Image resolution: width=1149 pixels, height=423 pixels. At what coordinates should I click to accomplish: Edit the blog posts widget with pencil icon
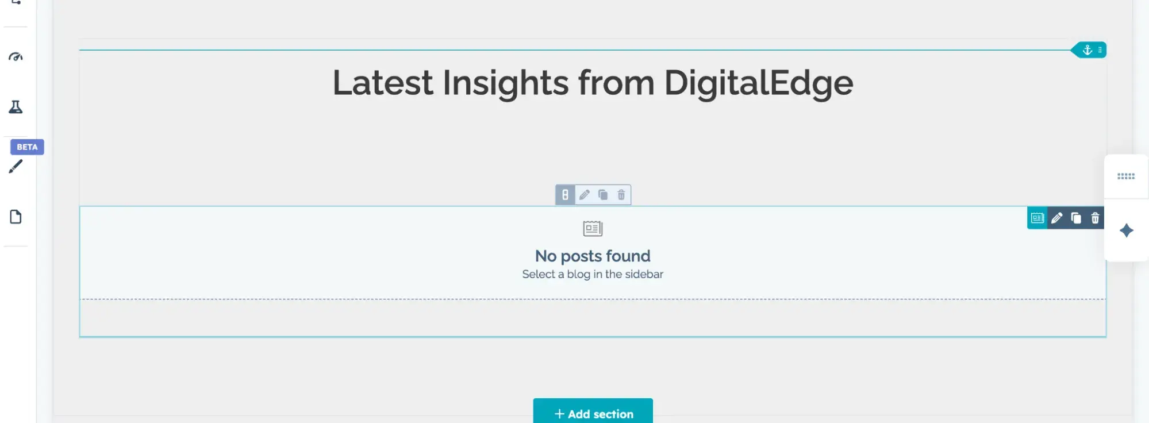coord(1057,218)
